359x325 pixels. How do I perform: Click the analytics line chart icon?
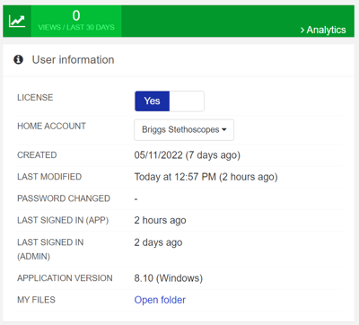17,21
